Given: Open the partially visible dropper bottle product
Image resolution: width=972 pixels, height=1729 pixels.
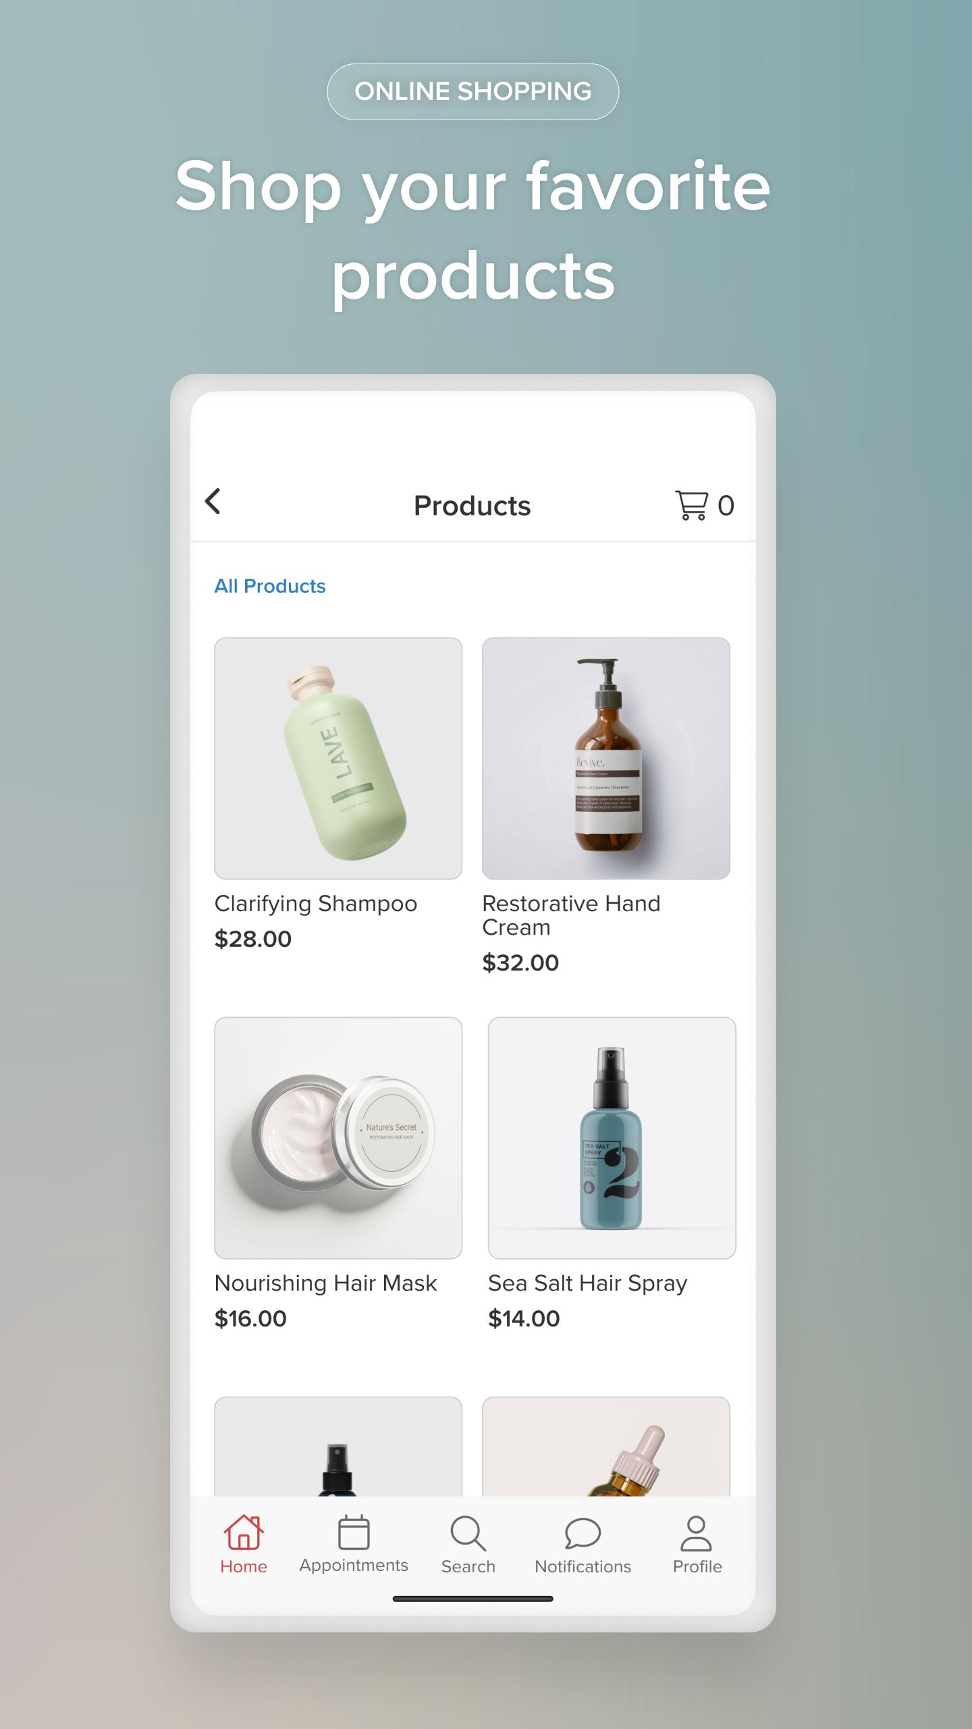Looking at the screenshot, I should 606,1447.
